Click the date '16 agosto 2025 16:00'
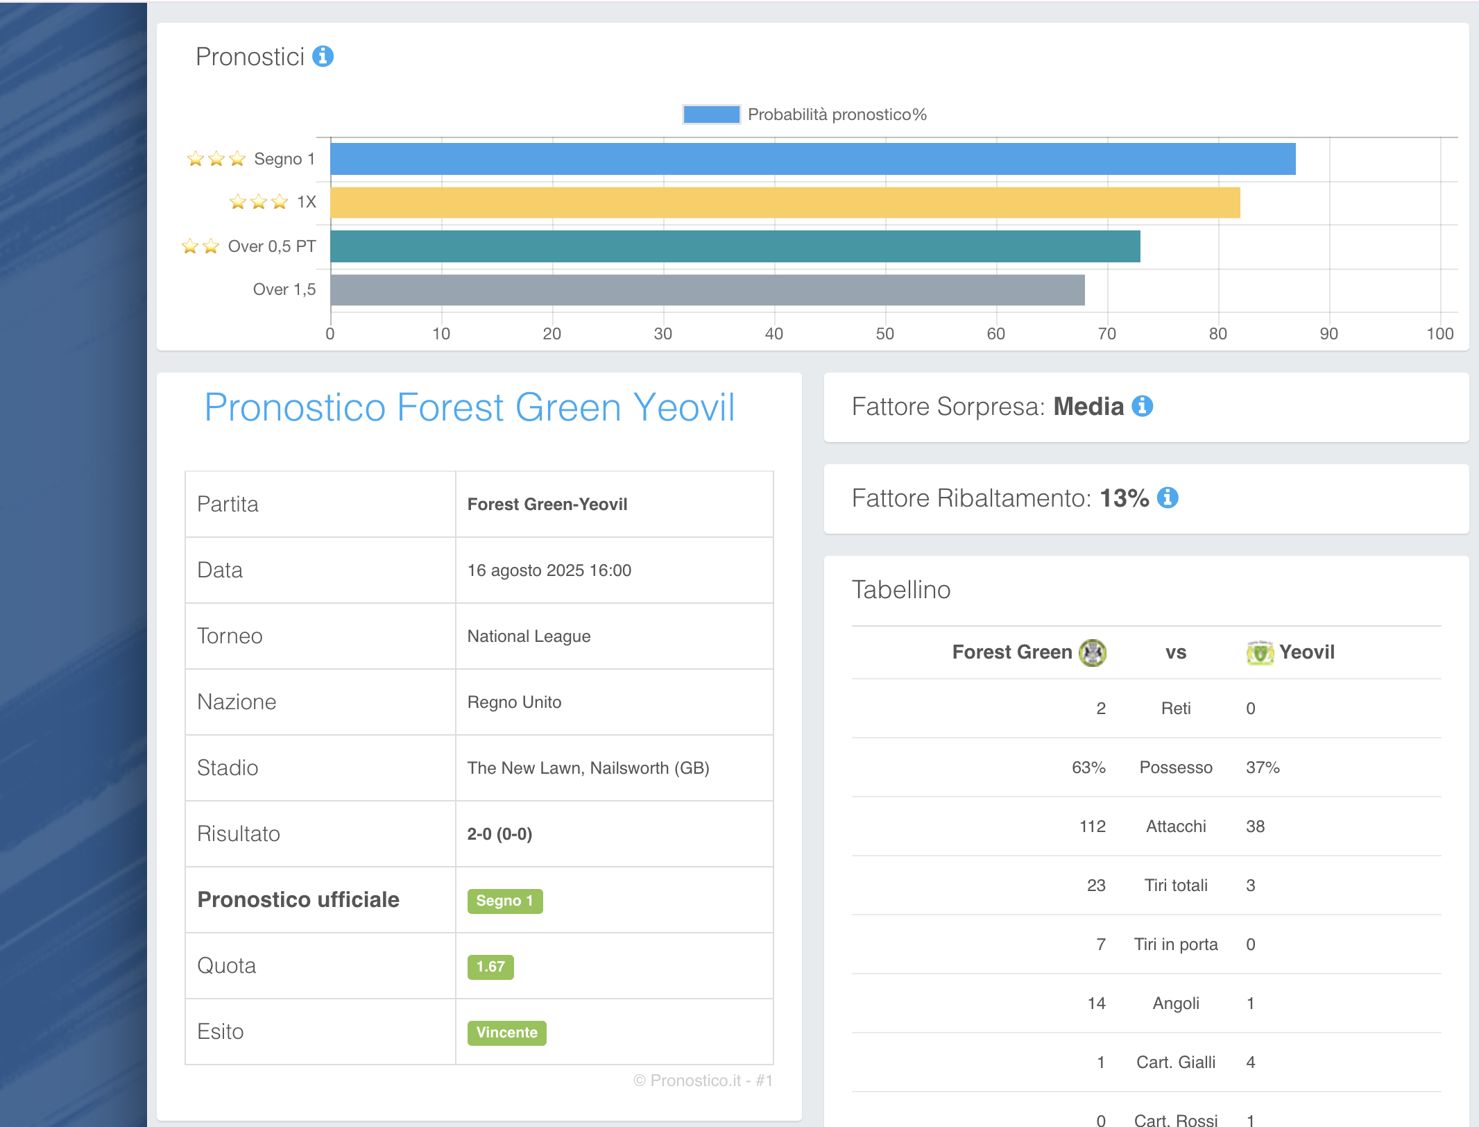 tap(549, 570)
